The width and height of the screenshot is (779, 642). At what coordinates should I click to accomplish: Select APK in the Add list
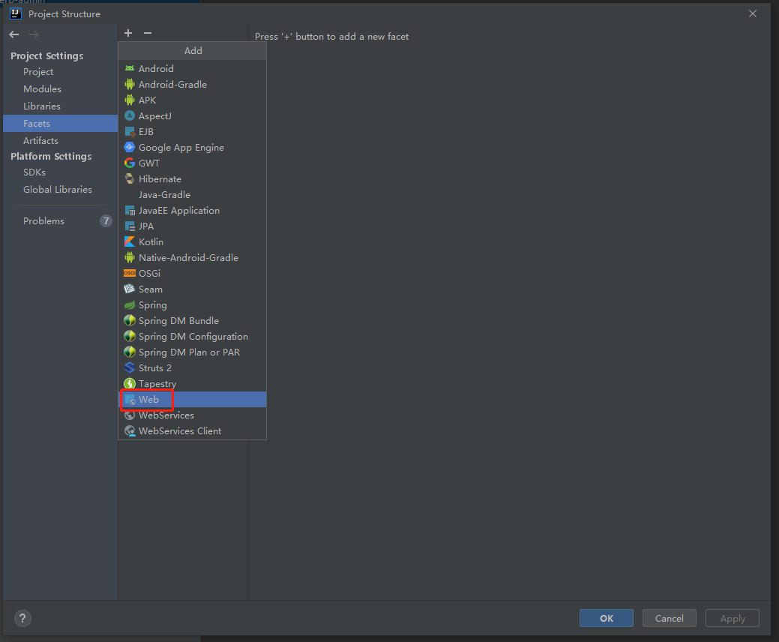[x=192, y=100]
